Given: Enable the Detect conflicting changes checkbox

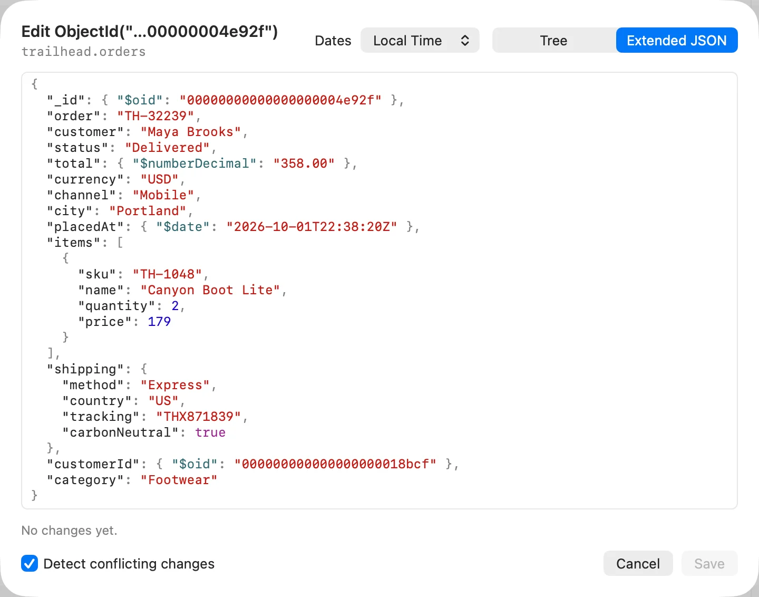Looking at the screenshot, I should [30, 563].
